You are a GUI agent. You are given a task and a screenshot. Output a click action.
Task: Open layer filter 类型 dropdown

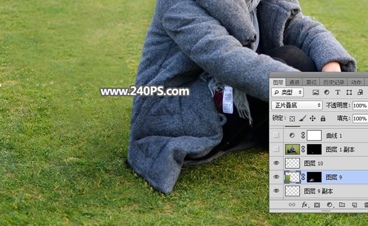tap(288, 93)
